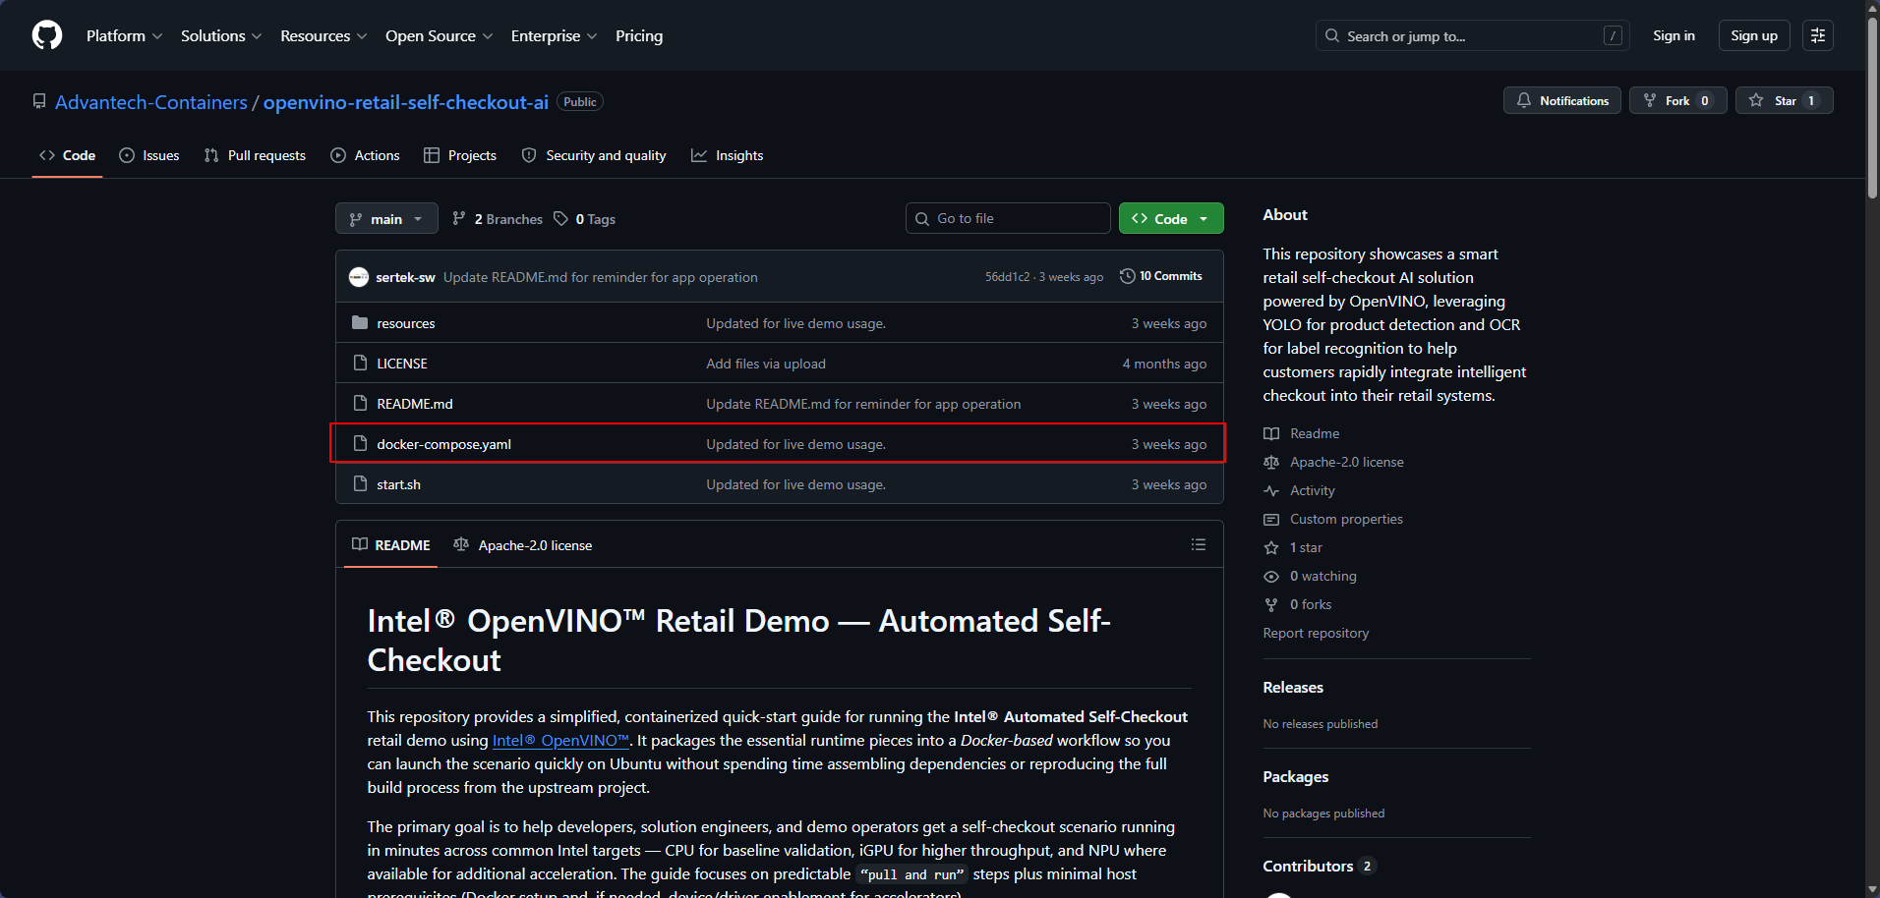Open the docker-compose.yaml file
This screenshot has width=1880, height=898.
click(x=444, y=444)
